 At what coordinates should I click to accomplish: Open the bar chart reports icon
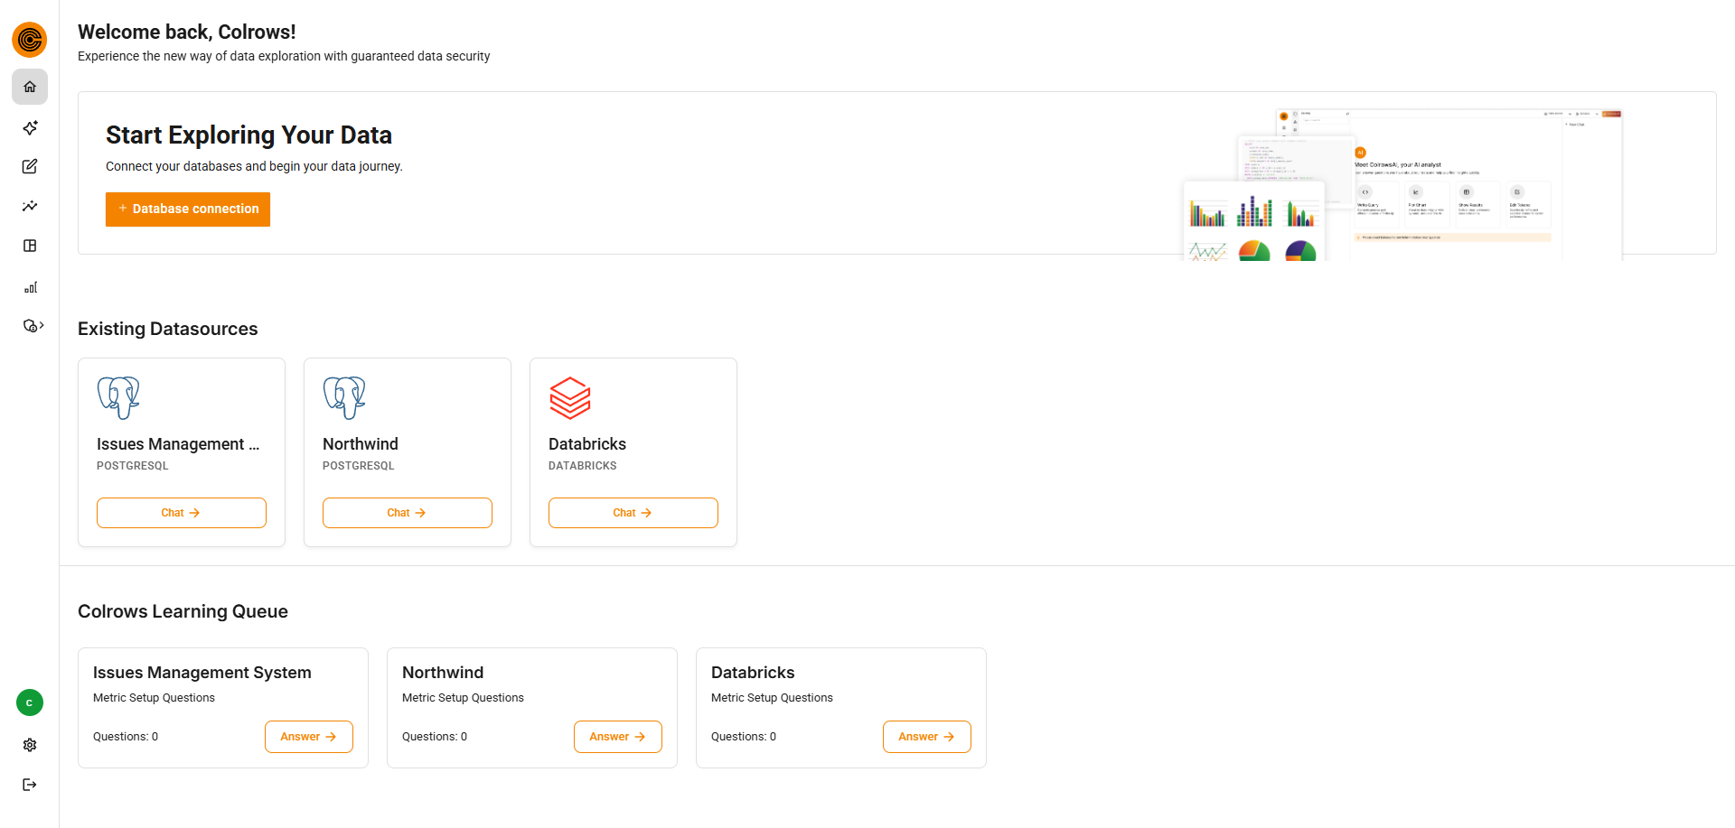pos(30,287)
